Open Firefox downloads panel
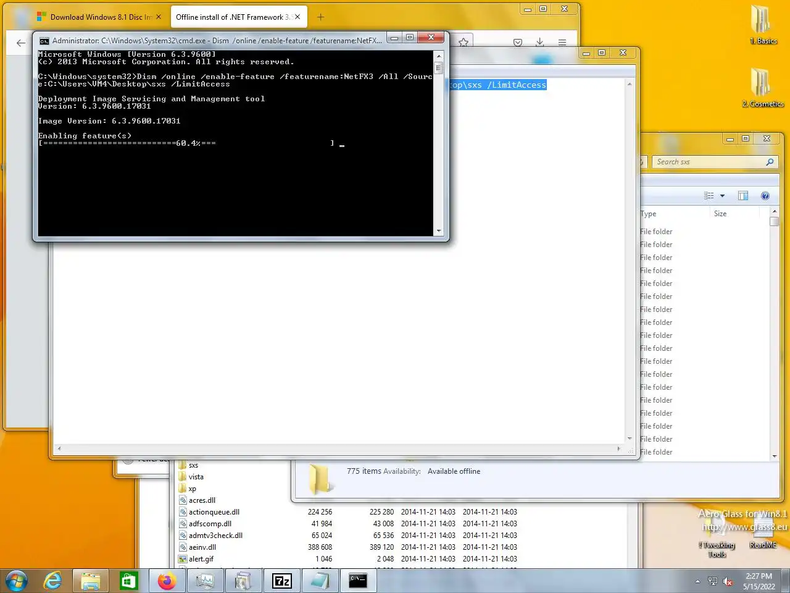Screen dimensions: 790x593 tap(540, 42)
